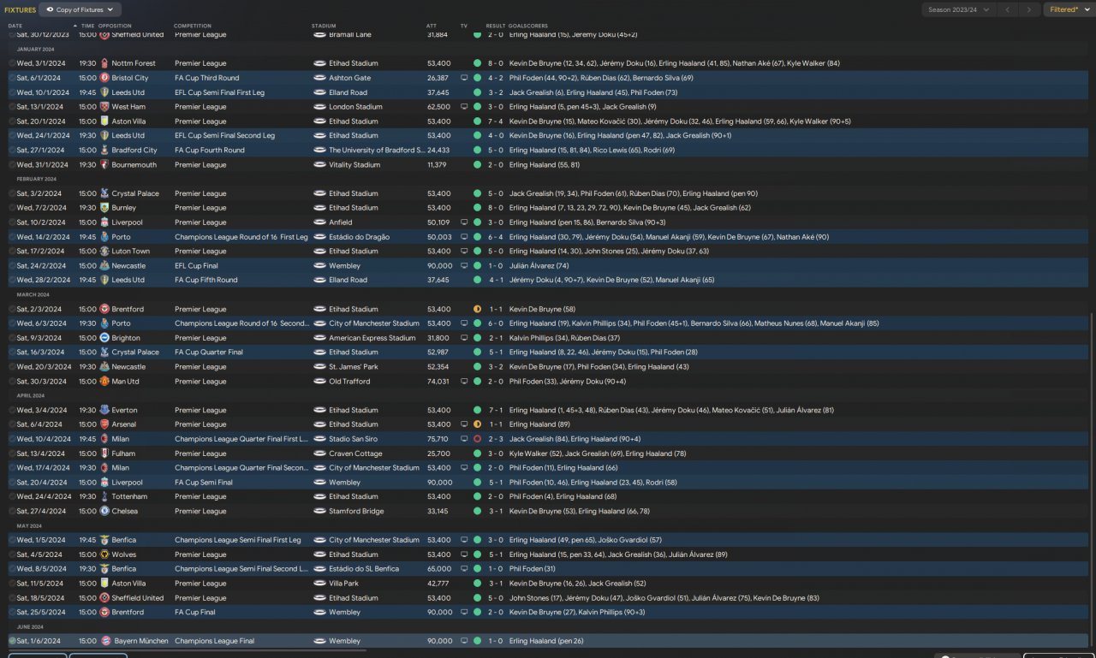
Task: Open the Filtered dropdown menu
Action: tap(1069, 9)
